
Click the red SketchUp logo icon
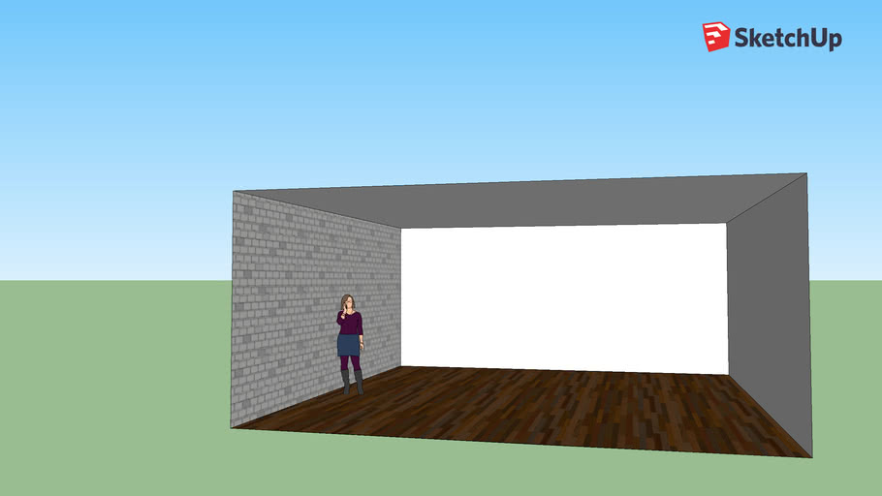[715, 37]
